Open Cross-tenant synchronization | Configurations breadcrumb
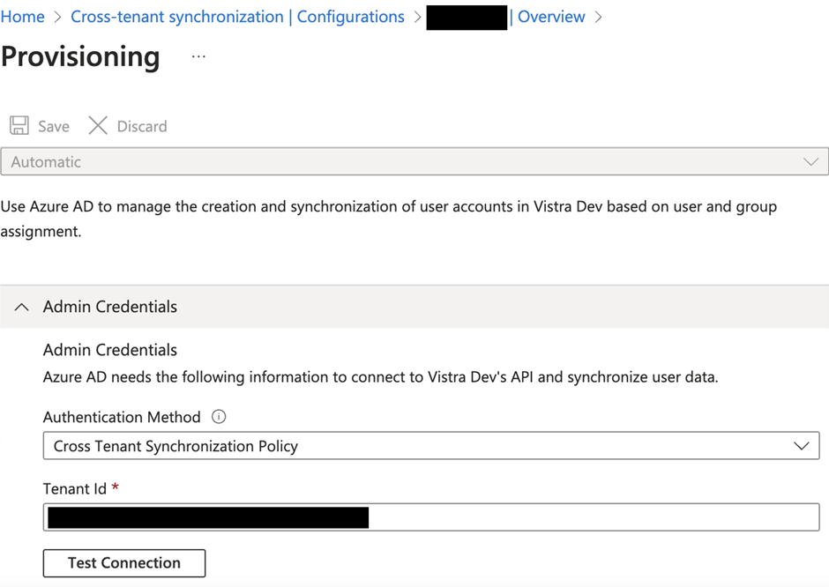The height and width of the screenshot is (587, 829). tap(237, 17)
